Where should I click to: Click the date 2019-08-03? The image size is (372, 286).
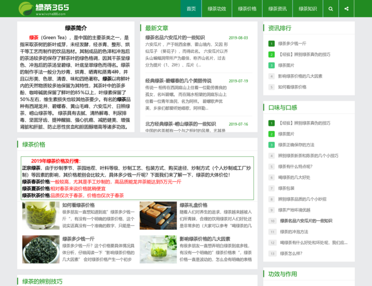pos(238,38)
